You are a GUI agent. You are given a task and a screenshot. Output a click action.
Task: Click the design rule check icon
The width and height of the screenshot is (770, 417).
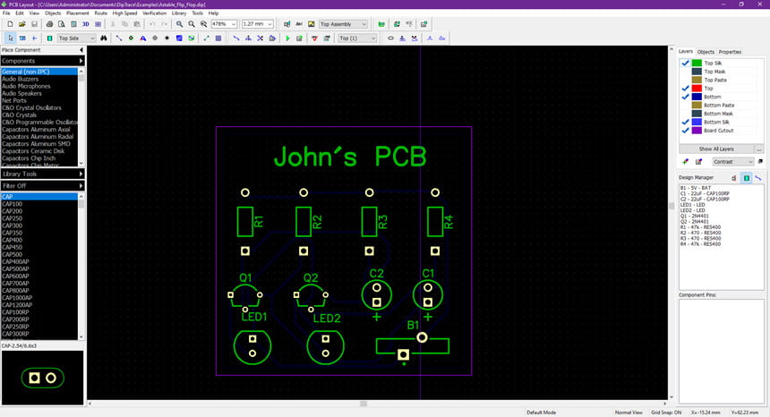315,38
